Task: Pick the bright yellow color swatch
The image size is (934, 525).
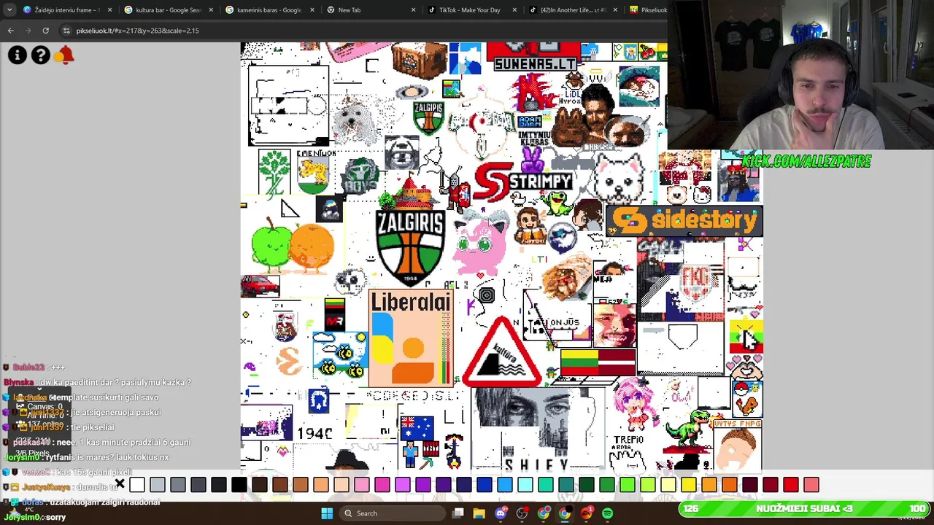Action: coord(689,485)
